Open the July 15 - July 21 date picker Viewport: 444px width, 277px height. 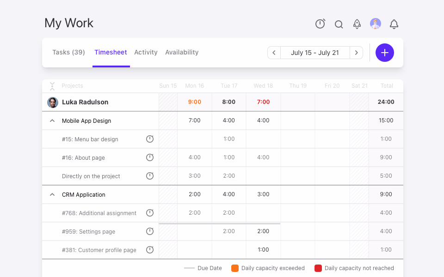pyautogui.click(x=315, y=53)
